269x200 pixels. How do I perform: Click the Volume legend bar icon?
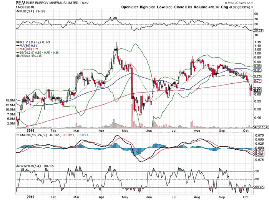click(x=17, y=55)
